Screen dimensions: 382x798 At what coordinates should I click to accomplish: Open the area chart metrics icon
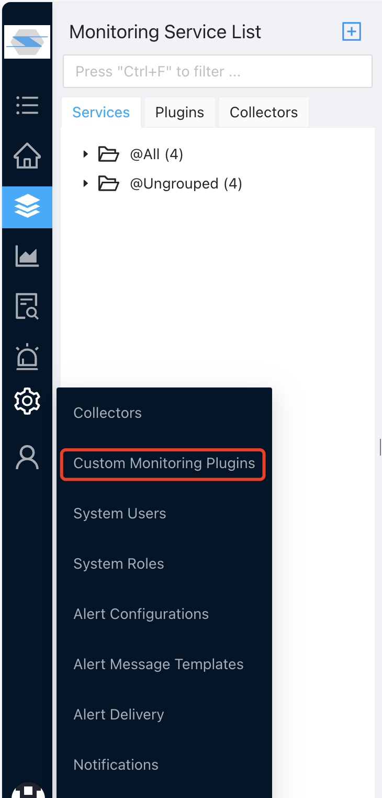point(27,257)
